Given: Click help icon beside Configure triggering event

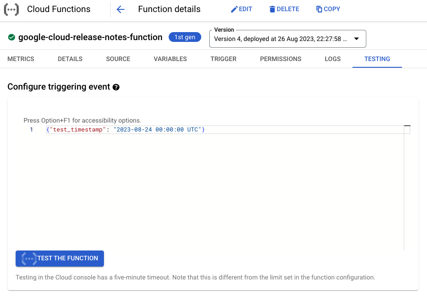Looking at the screenshot, I should point(116,87).
